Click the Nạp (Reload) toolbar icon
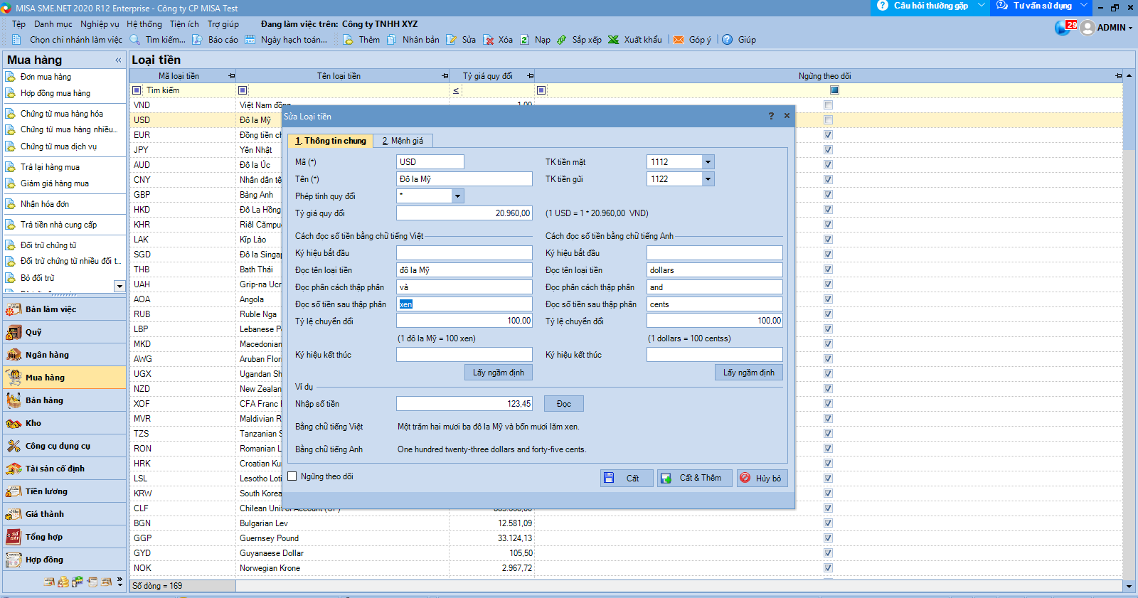Screen dimensions: 1138x598 pyautogui.click(x=524, y=40)
